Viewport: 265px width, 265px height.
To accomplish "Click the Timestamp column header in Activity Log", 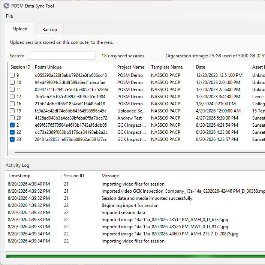I will tap(33, 176).
